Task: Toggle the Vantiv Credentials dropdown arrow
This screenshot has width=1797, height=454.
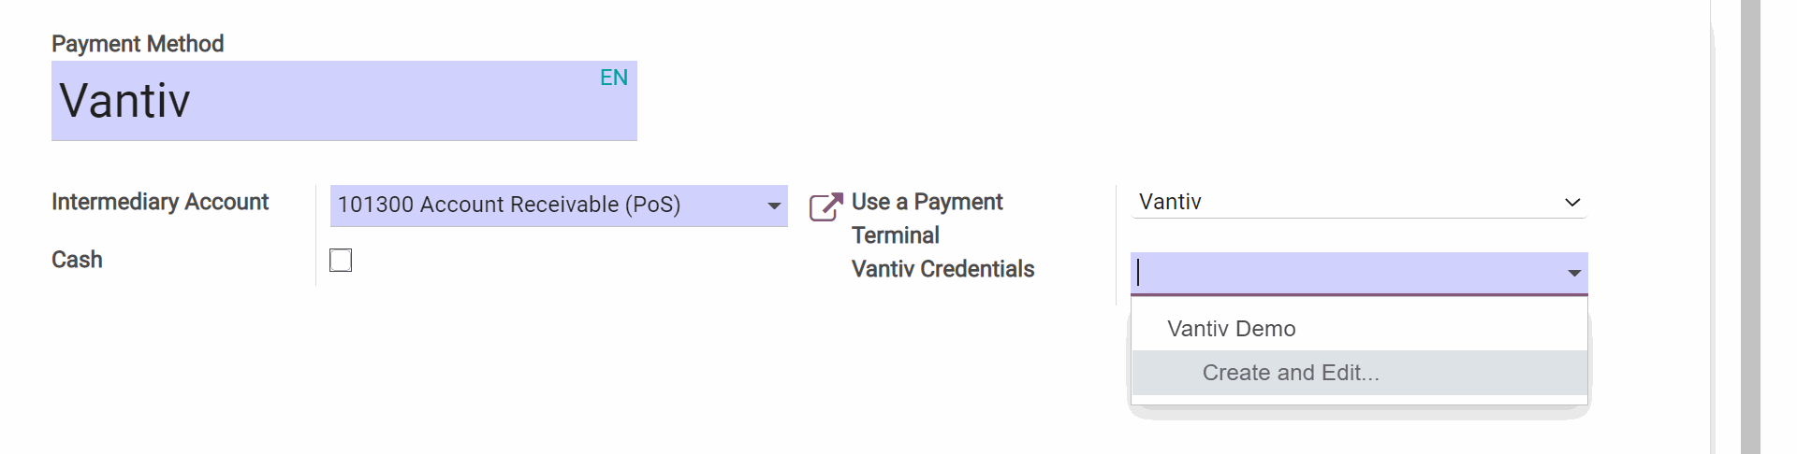Action: click(1573, 274)
